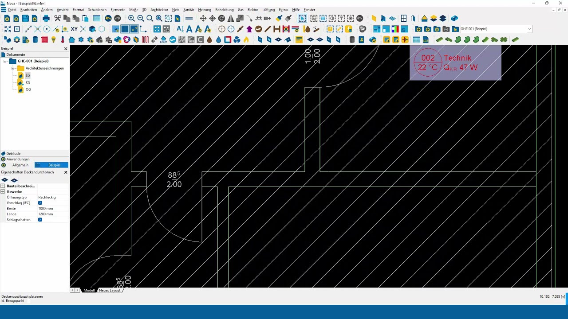Image resolution: width=568 pixels, height=319 pixels.
Task: Toggle the blue grid display button
Action: [125, 29]
